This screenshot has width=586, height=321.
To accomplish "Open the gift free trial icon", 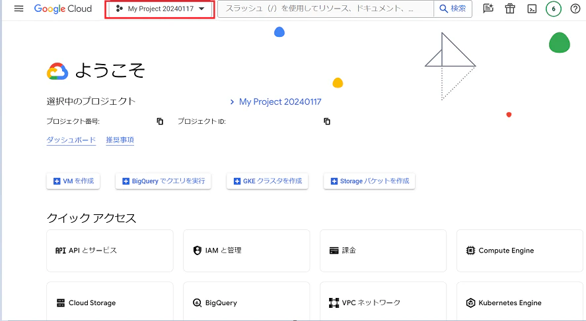I will pos(510,9).
